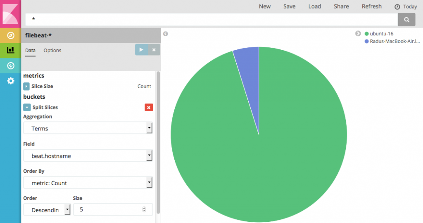Image resolution: width=423 pixels, height=223 pixels.
Task: Click the Kibana logo icon
Action: coord(10,13)
